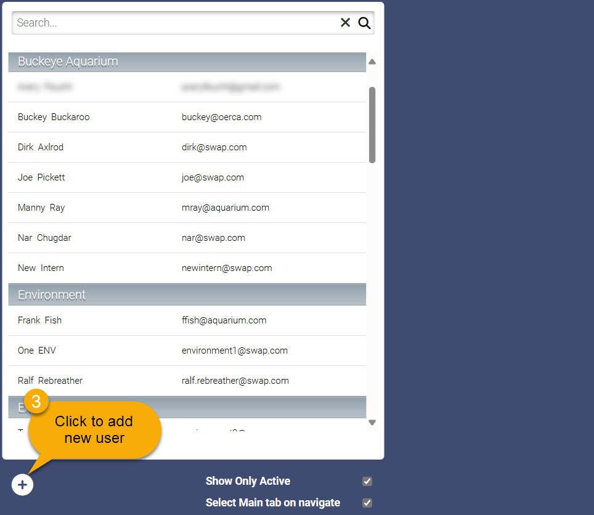This screenshot has height=515, width=594.
Task: Select user Buckey Buckaroo
Action: coord(187,117)
